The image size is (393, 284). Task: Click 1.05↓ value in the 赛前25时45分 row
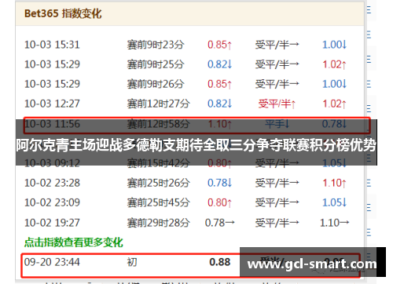334,202
